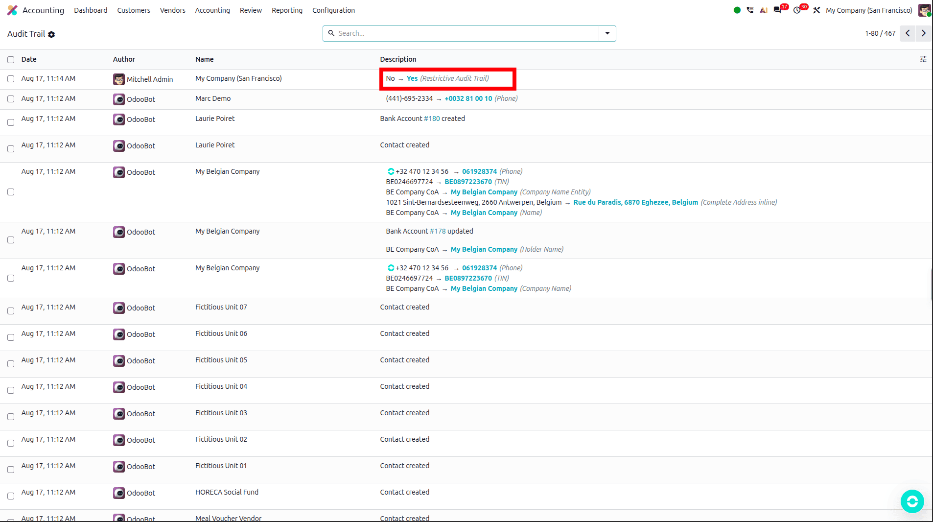Click the Description column header
This screenshot has width=933, height=522.
(x=398, y=59)
